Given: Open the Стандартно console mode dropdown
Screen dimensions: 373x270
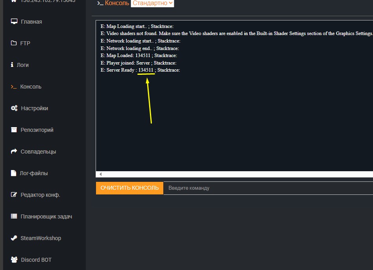Looking at the screenshot, I should (152, 3).
